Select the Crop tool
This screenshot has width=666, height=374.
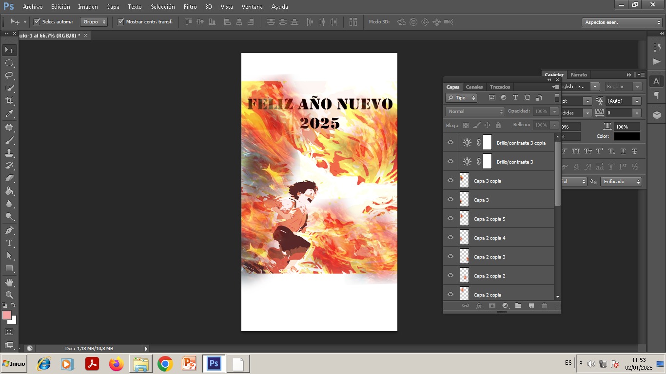[9, 101]
